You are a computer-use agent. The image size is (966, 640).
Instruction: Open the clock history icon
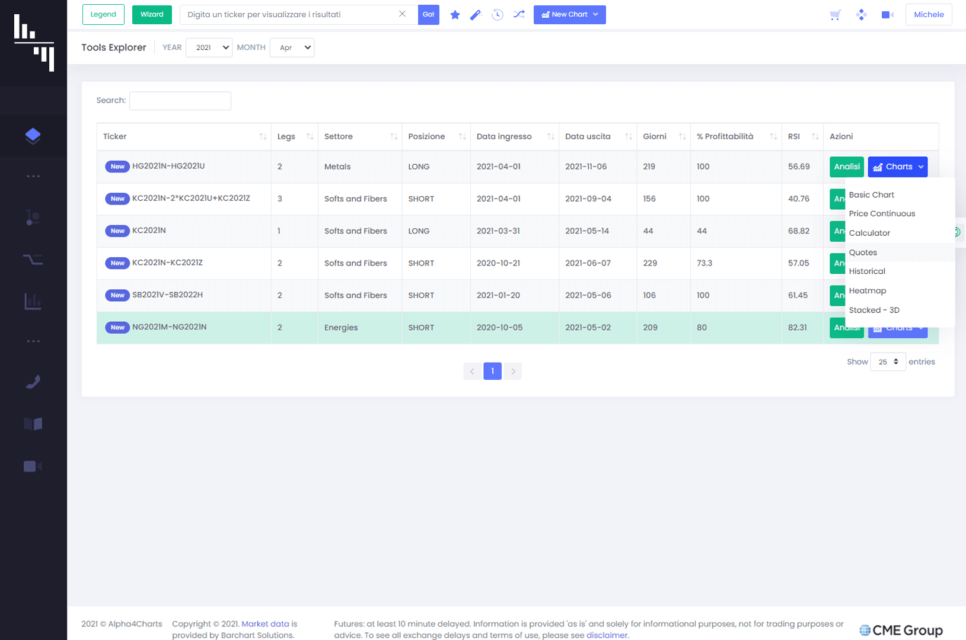click(498, 15)
